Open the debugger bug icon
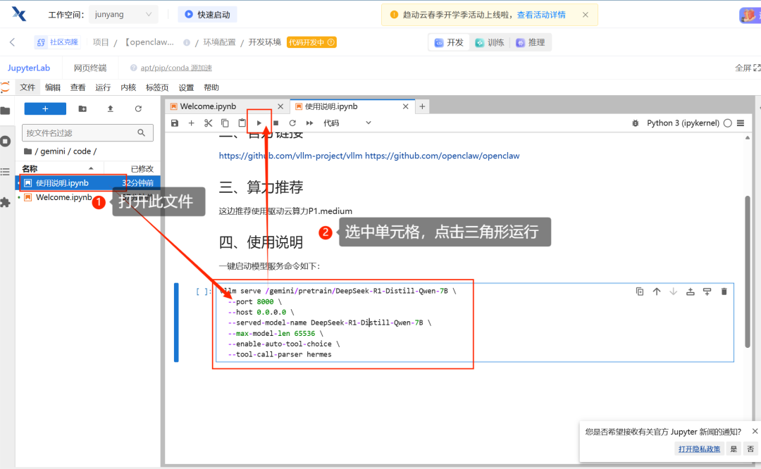761x469 pixels. pyautogui.click(x=636, y=123)
